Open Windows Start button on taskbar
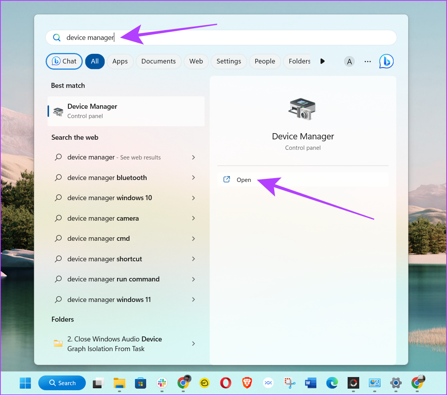Viewport: 447px width, 396px height. click(x=25, y=383)
